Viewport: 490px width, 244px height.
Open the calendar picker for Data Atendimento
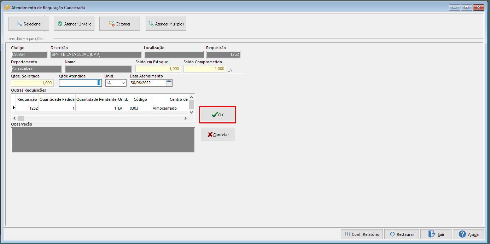[x=169, y=83]
